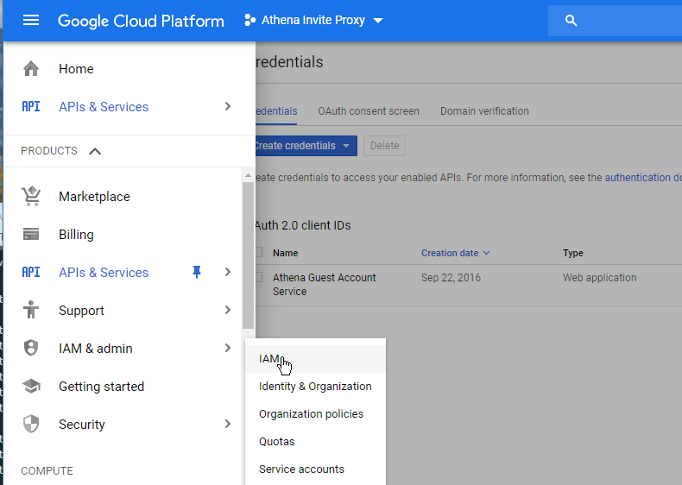
Task: Open the hamburger navigation menu
Action: 31,20
